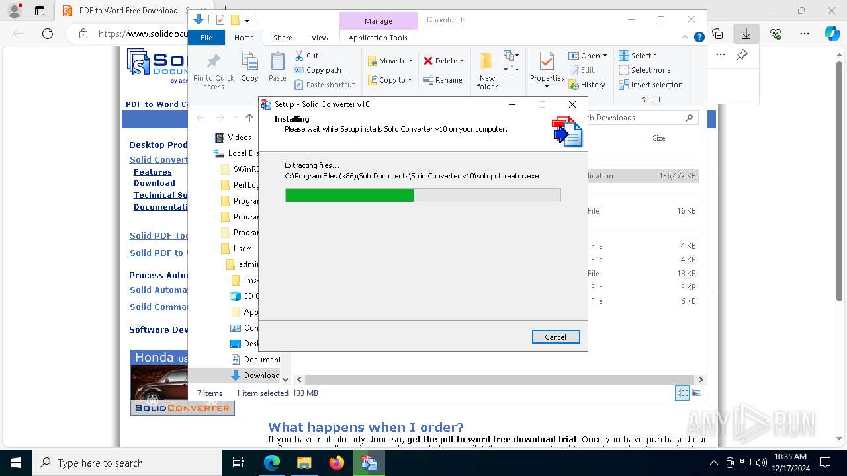Open browser Settings and more menu
The width and height of the screenshot is (847, 476).
tap(805, 33)
